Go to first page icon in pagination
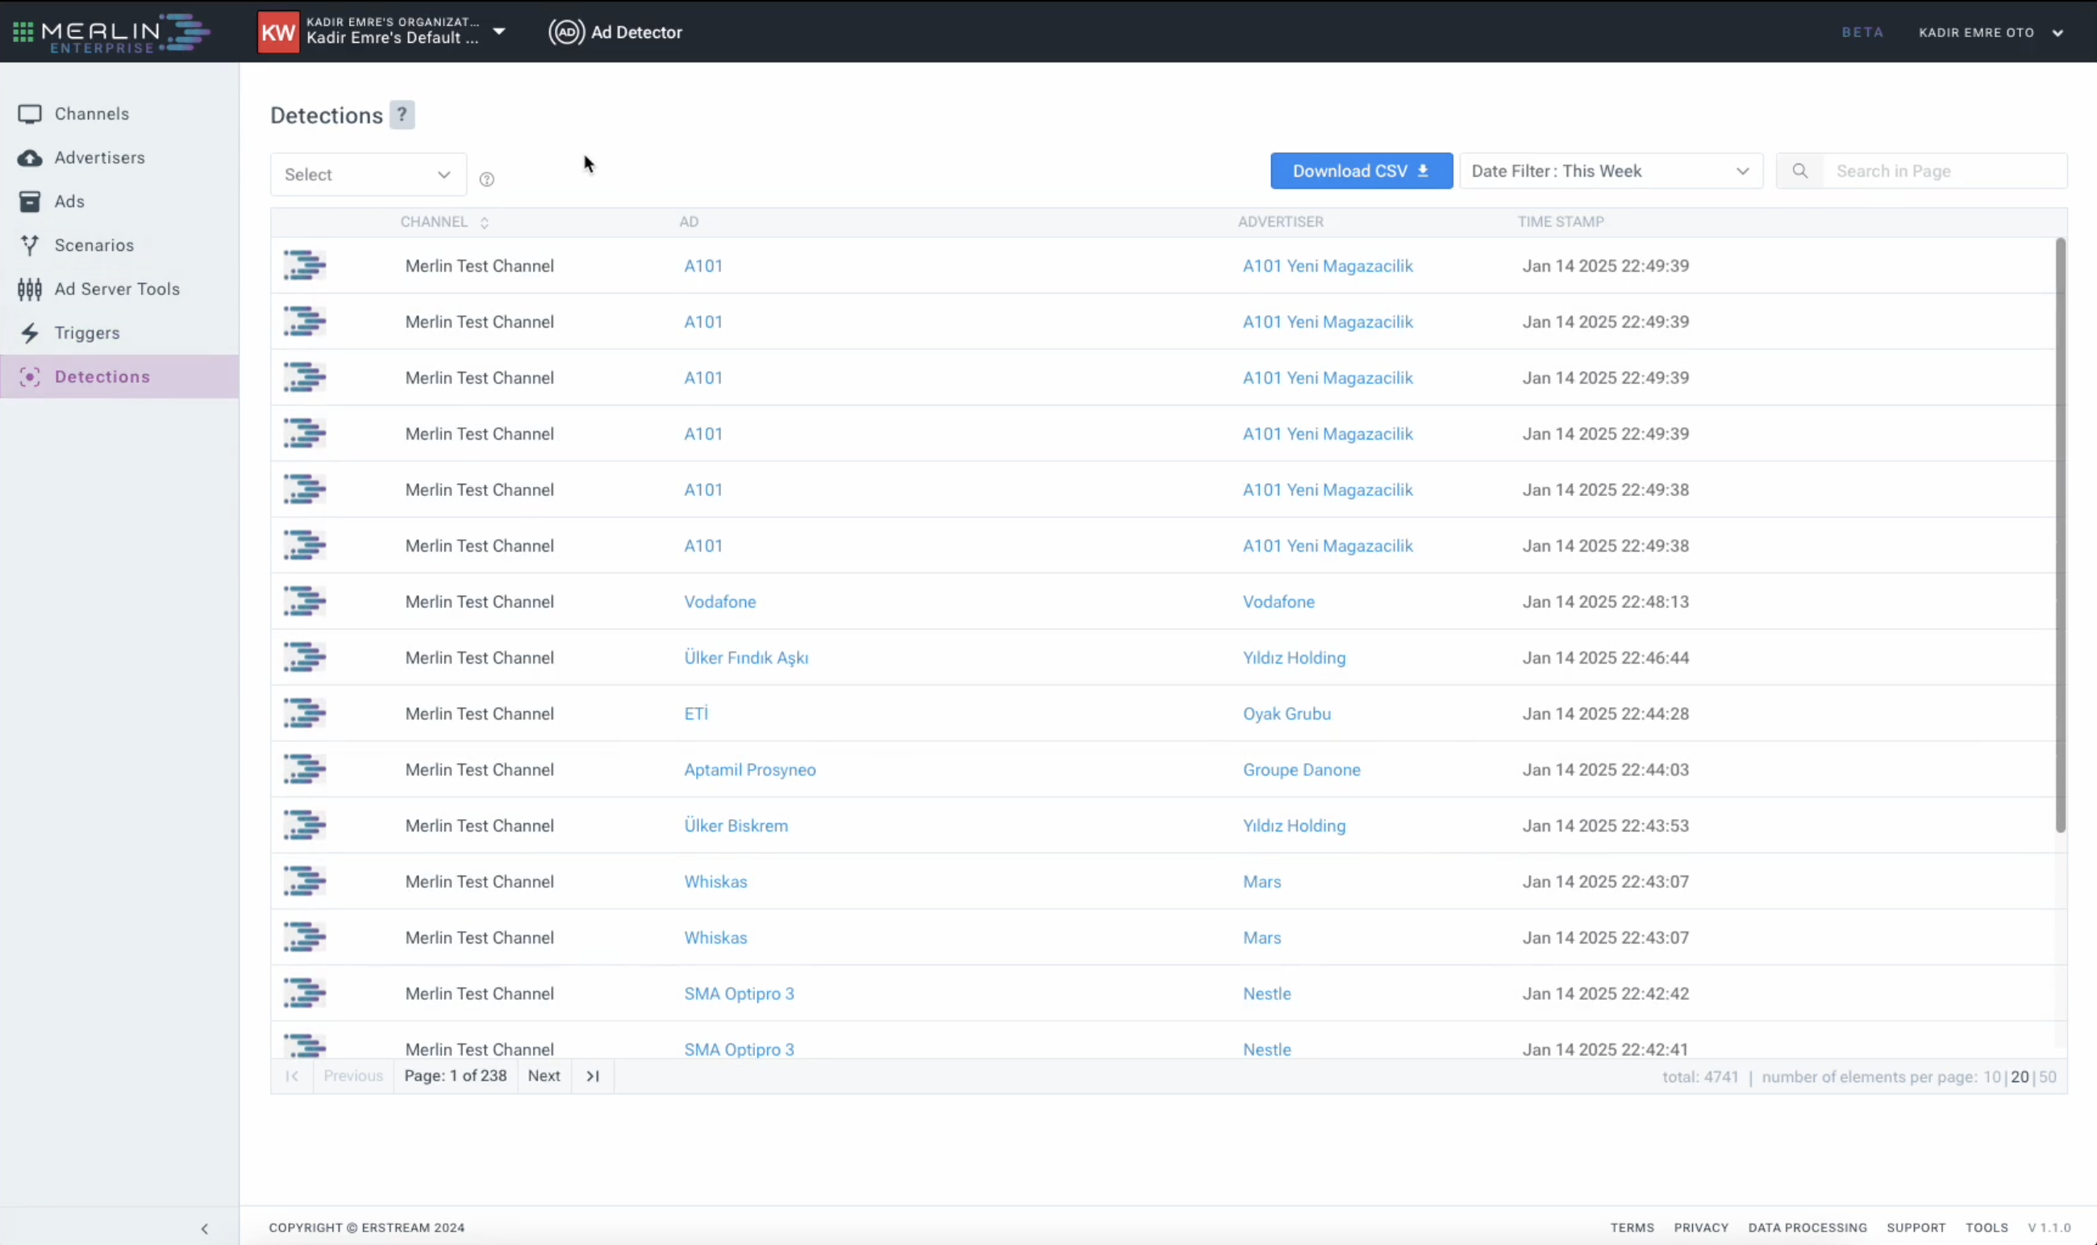 pyautogui.click(x=292, y=1076)
